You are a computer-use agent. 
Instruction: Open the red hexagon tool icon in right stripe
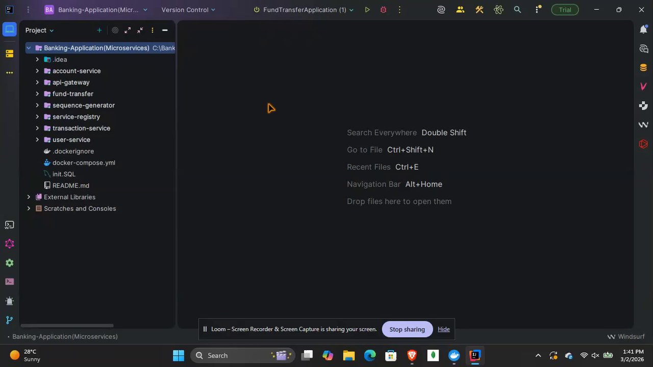coord(643,144)
